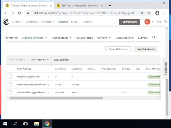171x128 pixels.
Task: Open audience Settings dropdown
Action: pyautogui.click(x=104, y=38)
